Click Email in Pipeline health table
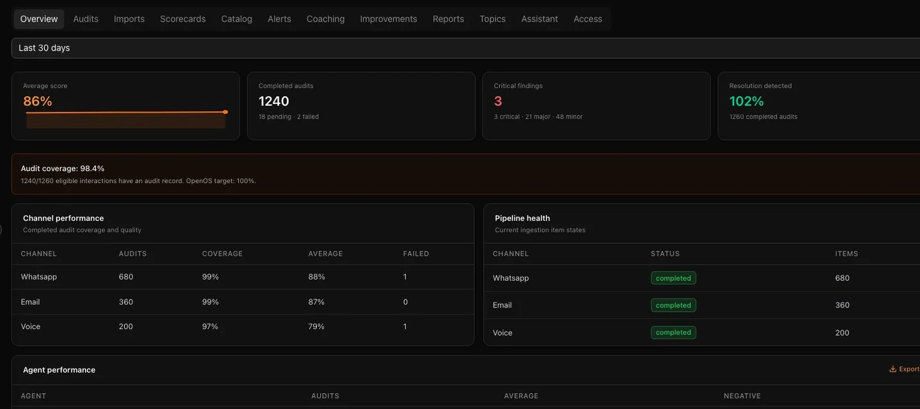Image resolution: width=920 pixels, height=409 pixels. tap(502, 305)
